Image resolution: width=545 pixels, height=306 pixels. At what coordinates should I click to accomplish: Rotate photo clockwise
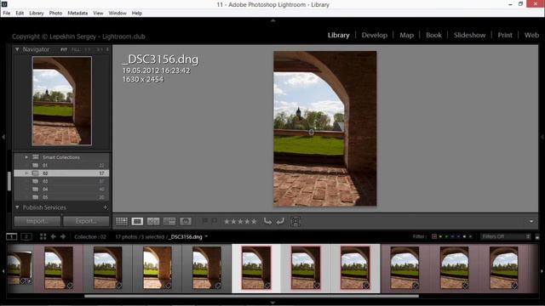(x=280, y=221)
